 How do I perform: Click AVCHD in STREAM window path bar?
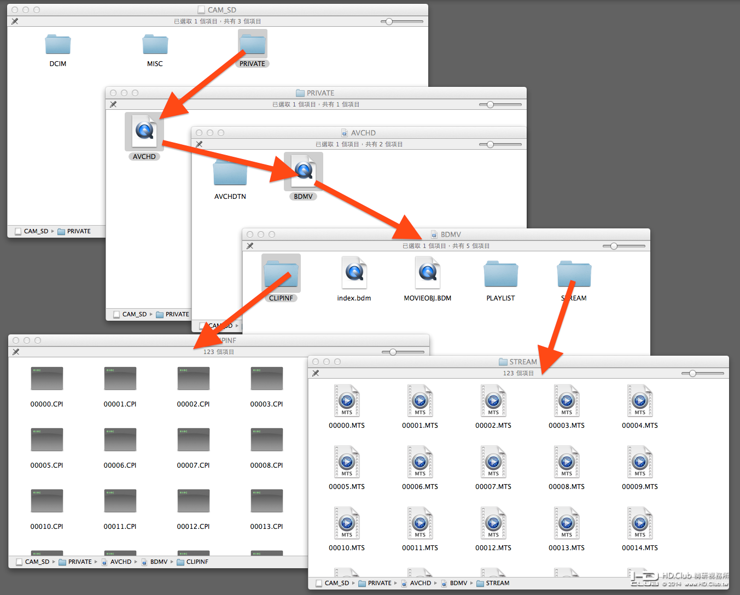pyautogui.click(x=416, y=583)
